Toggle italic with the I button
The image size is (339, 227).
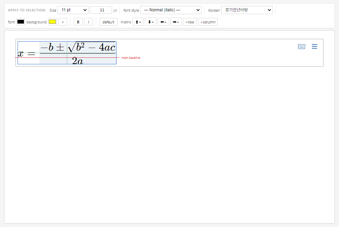(x=89, y=22)
